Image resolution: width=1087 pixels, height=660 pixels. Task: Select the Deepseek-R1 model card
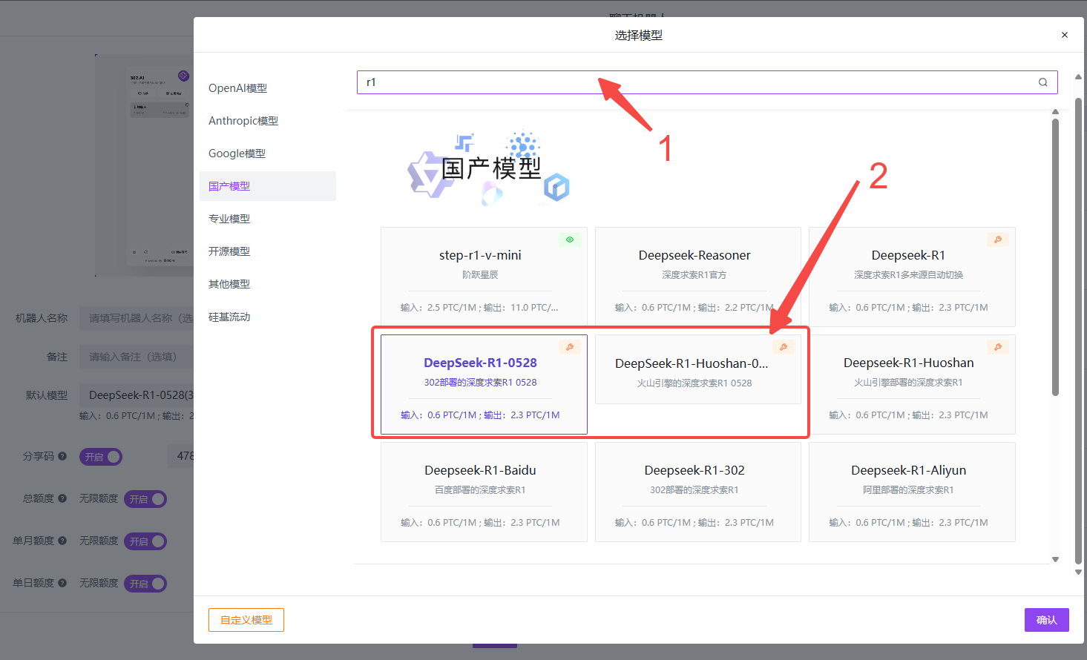(x=912, y=277)
